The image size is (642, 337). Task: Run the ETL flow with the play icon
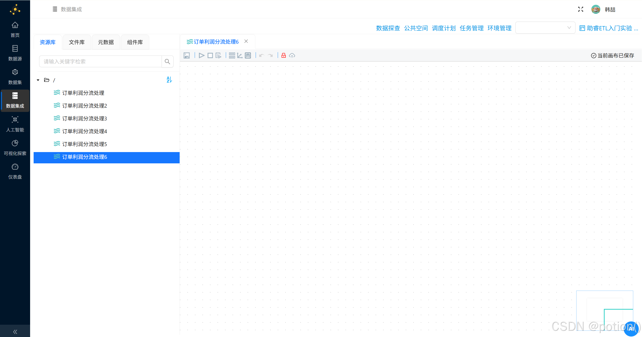click(201, 55)
